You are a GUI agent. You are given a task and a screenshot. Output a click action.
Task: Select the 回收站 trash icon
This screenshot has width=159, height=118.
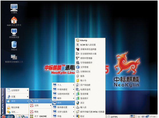tap(14, 46)
